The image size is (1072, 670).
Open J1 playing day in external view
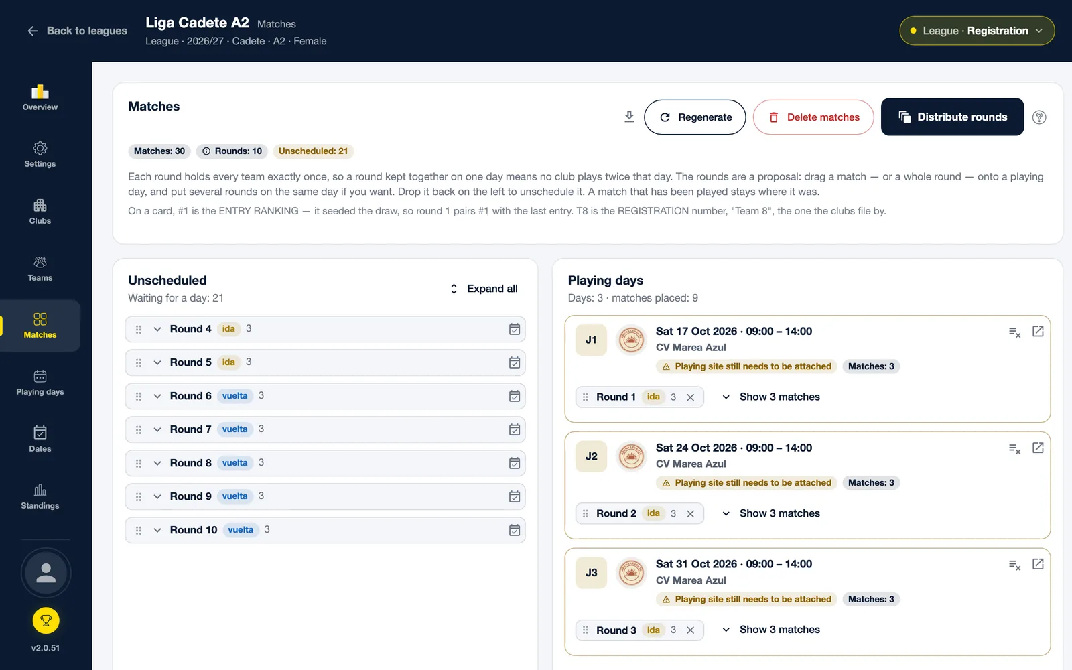pos(1038,331)
